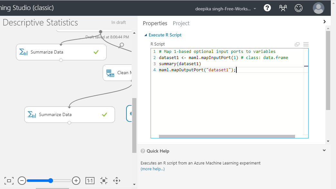Zoom in with the plus button
The width and height of the screenshot is (336, 189).
tap(76, 181)
